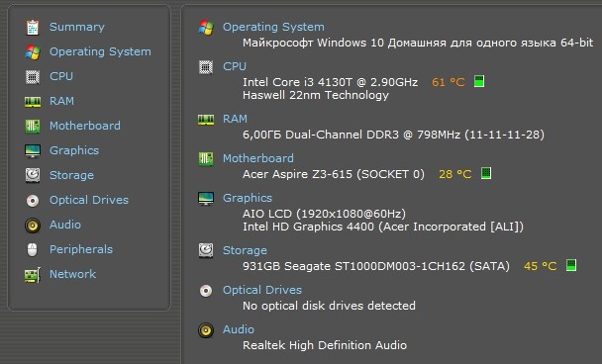Click the Operating System heading link in summary

(x=273, y=27)
